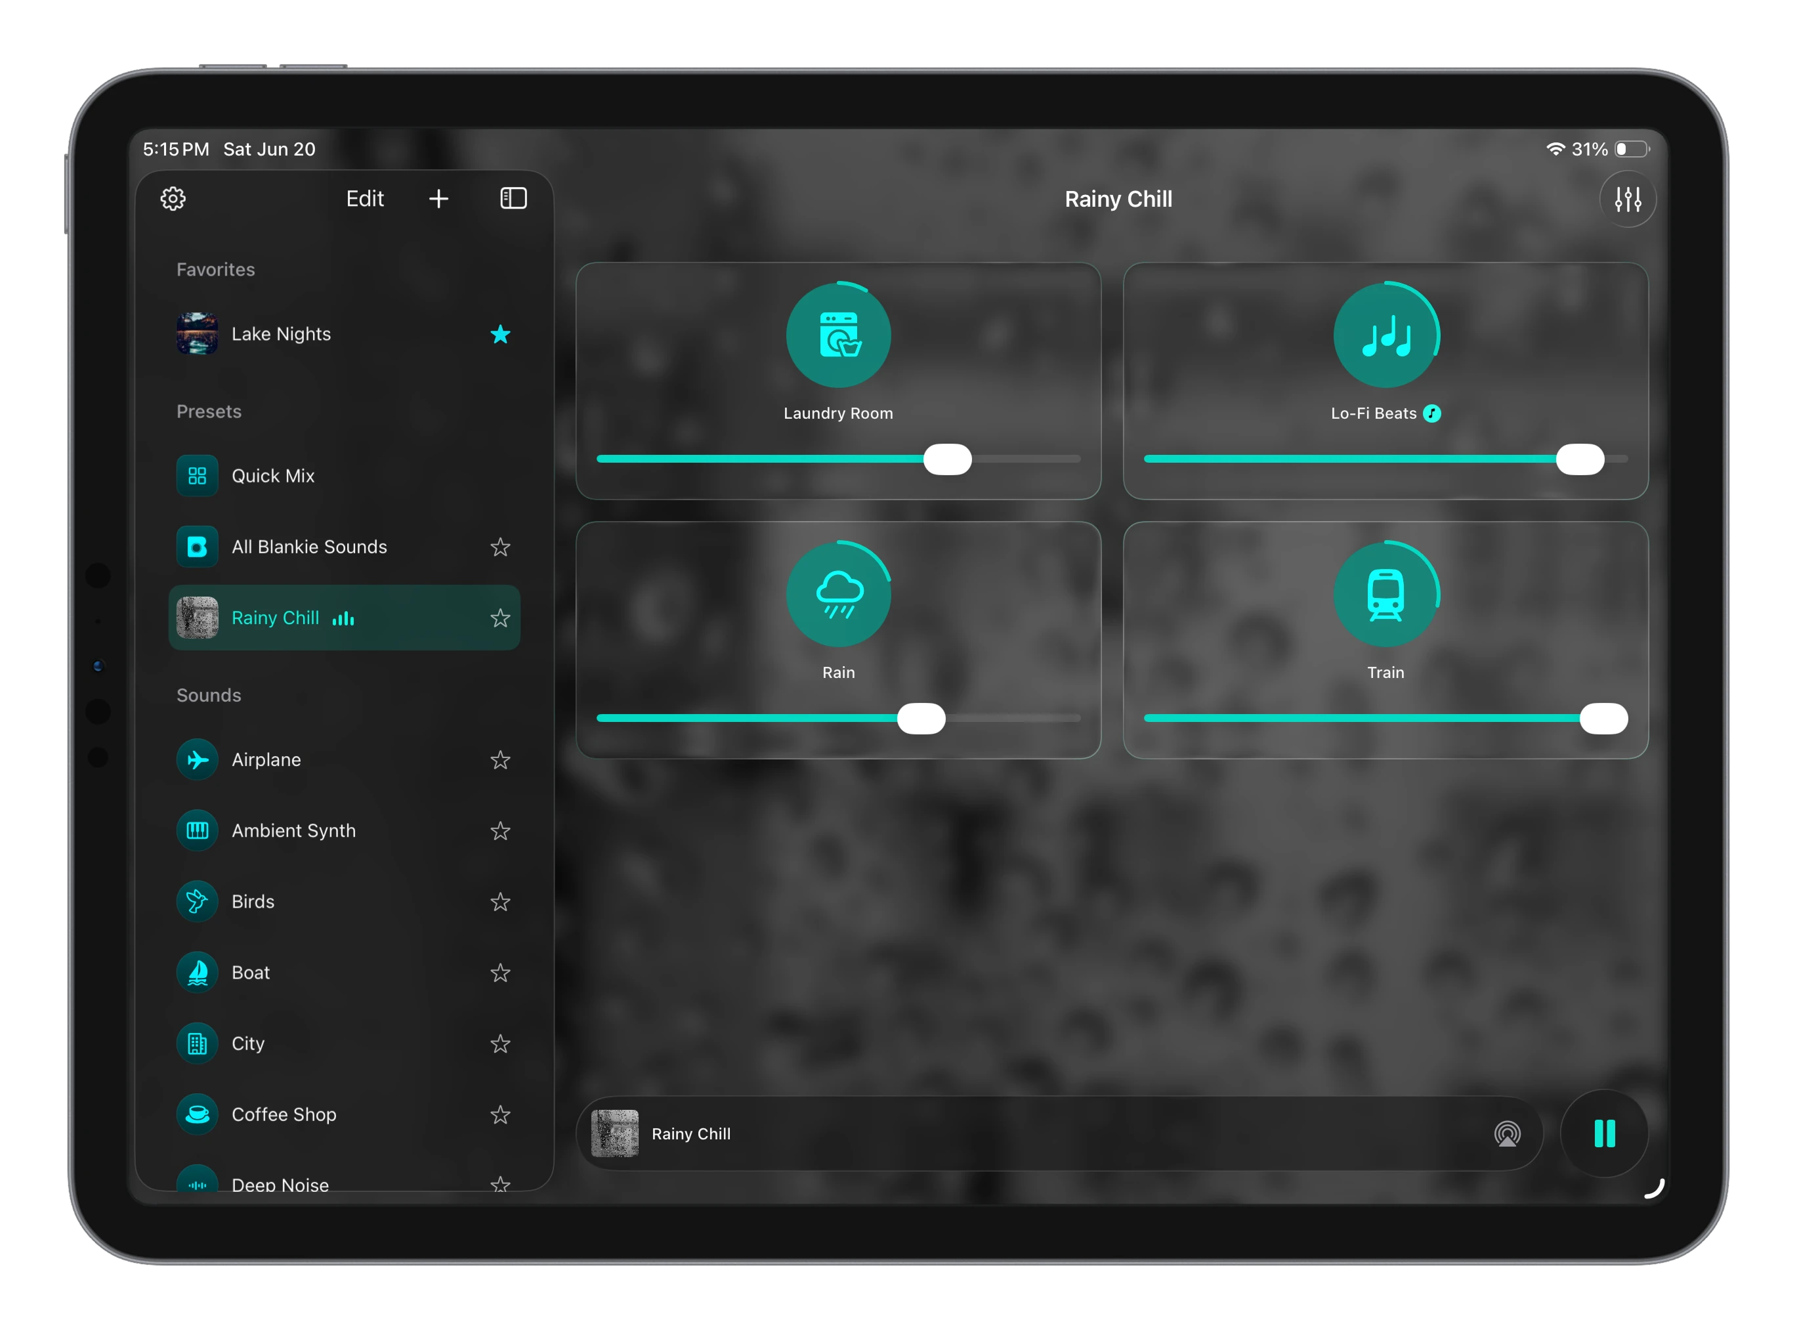Add new preset with plus icon

click(438, 198)
